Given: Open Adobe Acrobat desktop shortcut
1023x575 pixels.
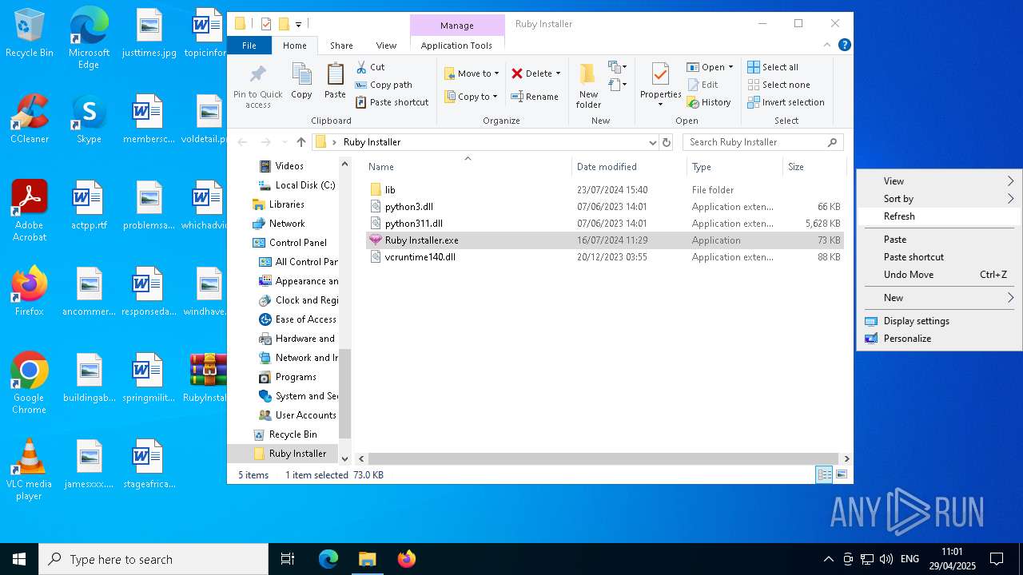Looking at the screenshot, I should [30, 211].
